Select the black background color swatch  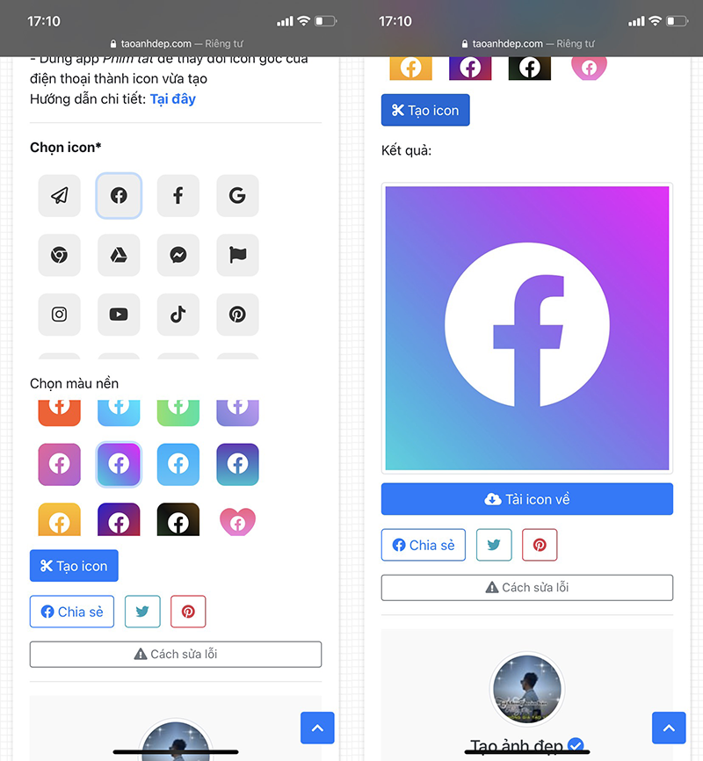coord(178,519)
